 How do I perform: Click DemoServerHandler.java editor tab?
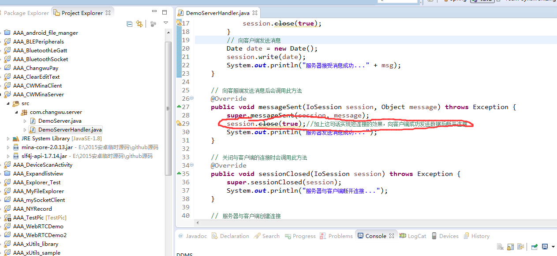click(x=217, y=13)
